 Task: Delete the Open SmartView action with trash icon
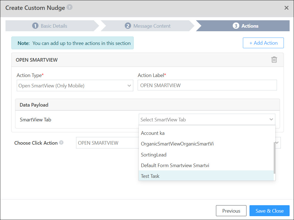(274, 60)
